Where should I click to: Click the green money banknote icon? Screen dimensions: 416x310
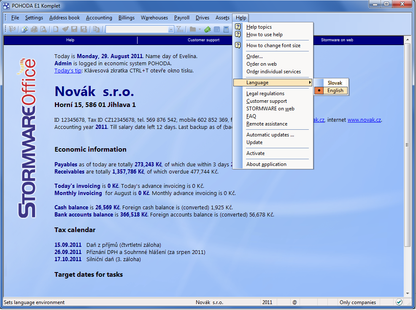tap(208, 29)
